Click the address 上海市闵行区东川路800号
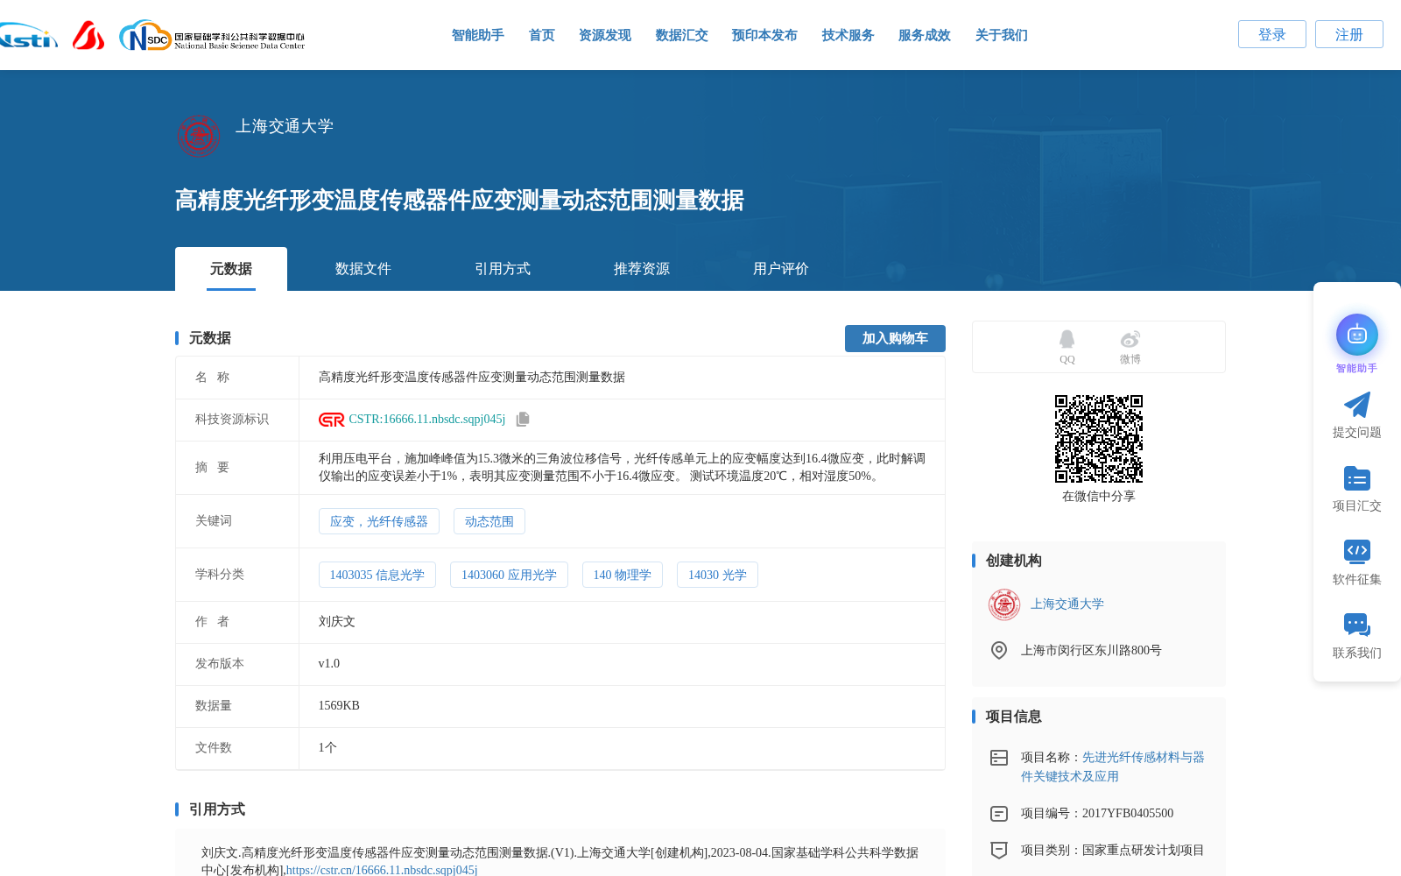This screenshot has height=876, width=1401. 1091,651
